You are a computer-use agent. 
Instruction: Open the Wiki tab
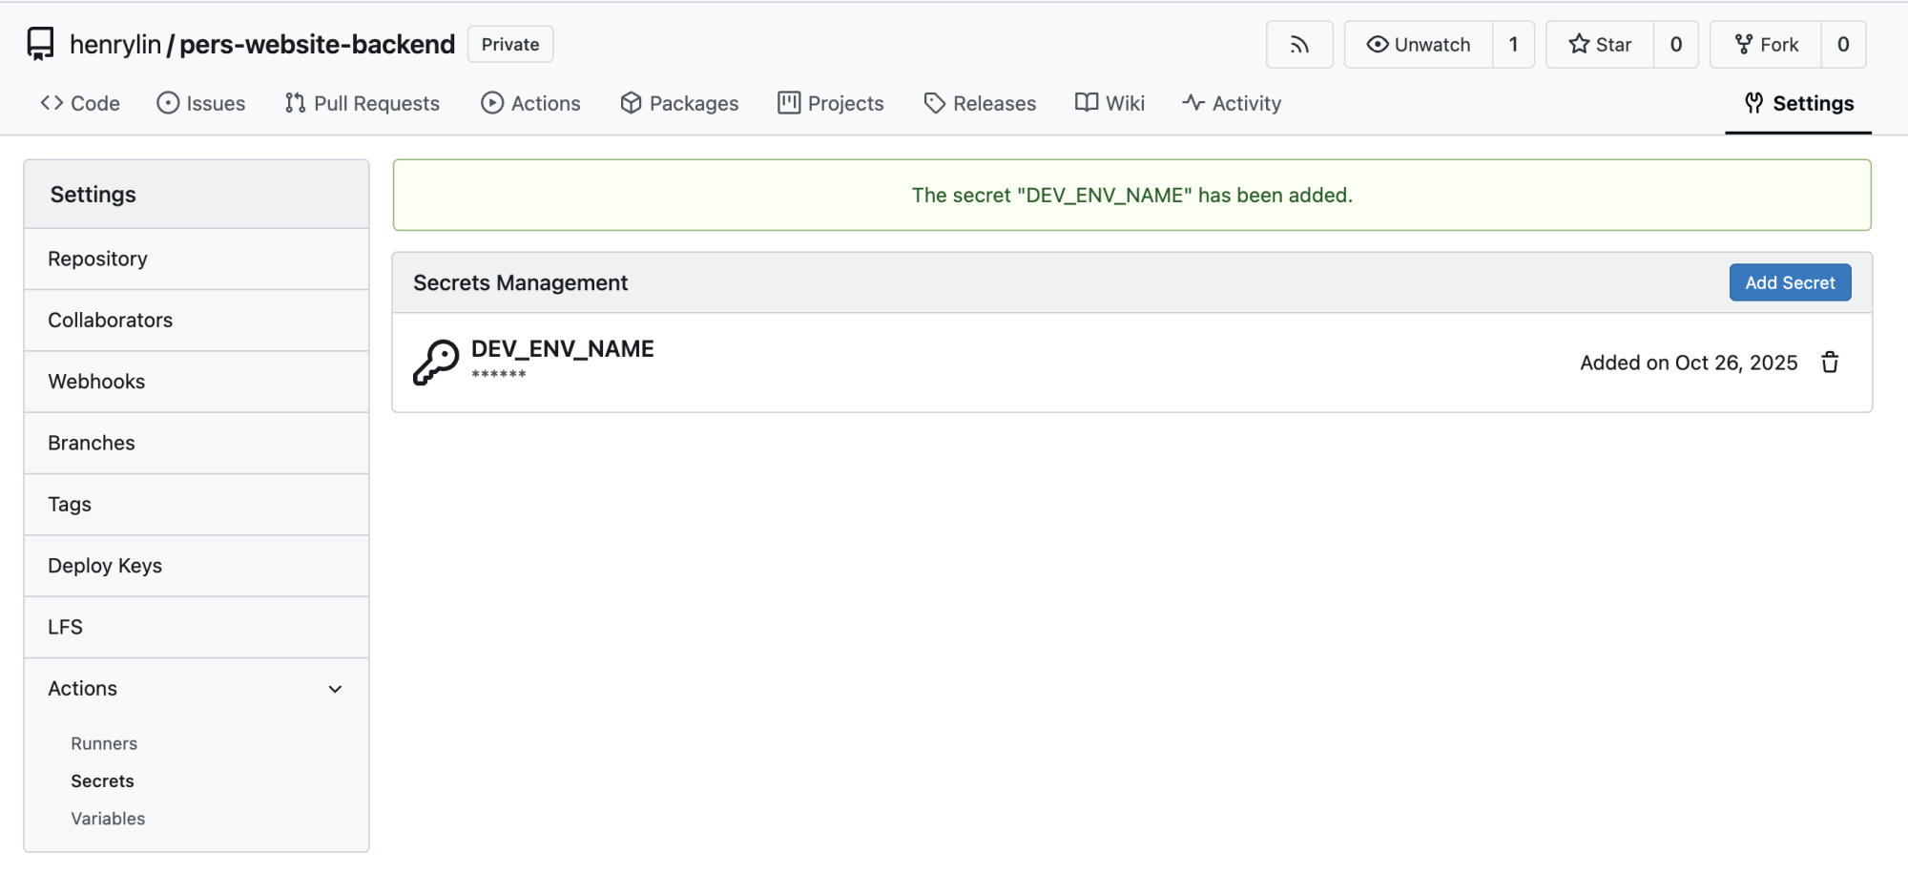pos(1110,103)
